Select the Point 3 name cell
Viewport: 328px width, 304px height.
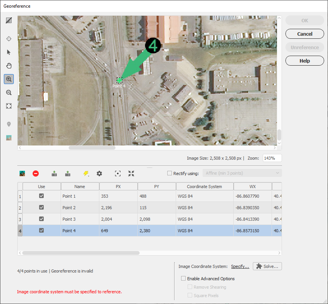(80, 219)
